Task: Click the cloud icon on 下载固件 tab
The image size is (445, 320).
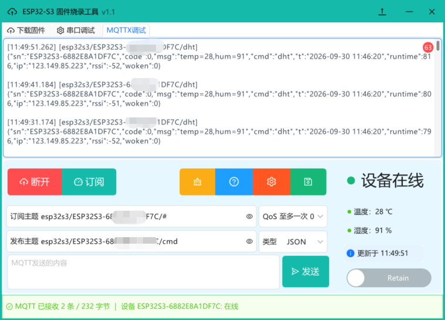Action: point(11,31)
